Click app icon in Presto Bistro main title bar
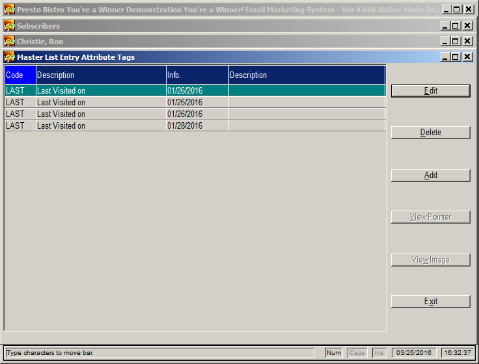Viewport: 479px width, 364px height. (x=10, y=10)
